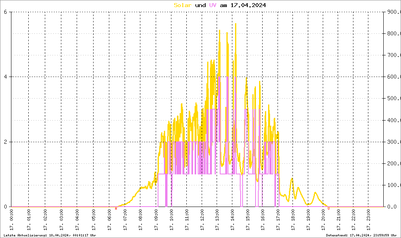Viewport: 401px width, 238px height.
Task: Click the red sunset marker 'U'
Action: click(x=329, y=209)
